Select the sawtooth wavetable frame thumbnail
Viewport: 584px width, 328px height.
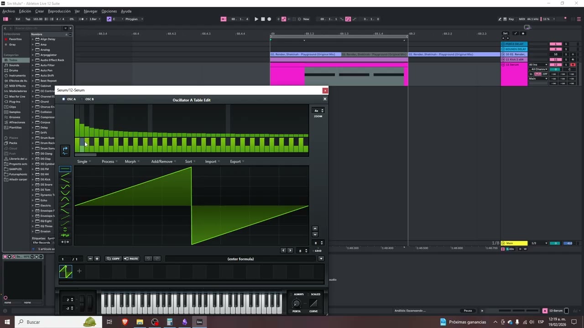click(x=66, y=272)
